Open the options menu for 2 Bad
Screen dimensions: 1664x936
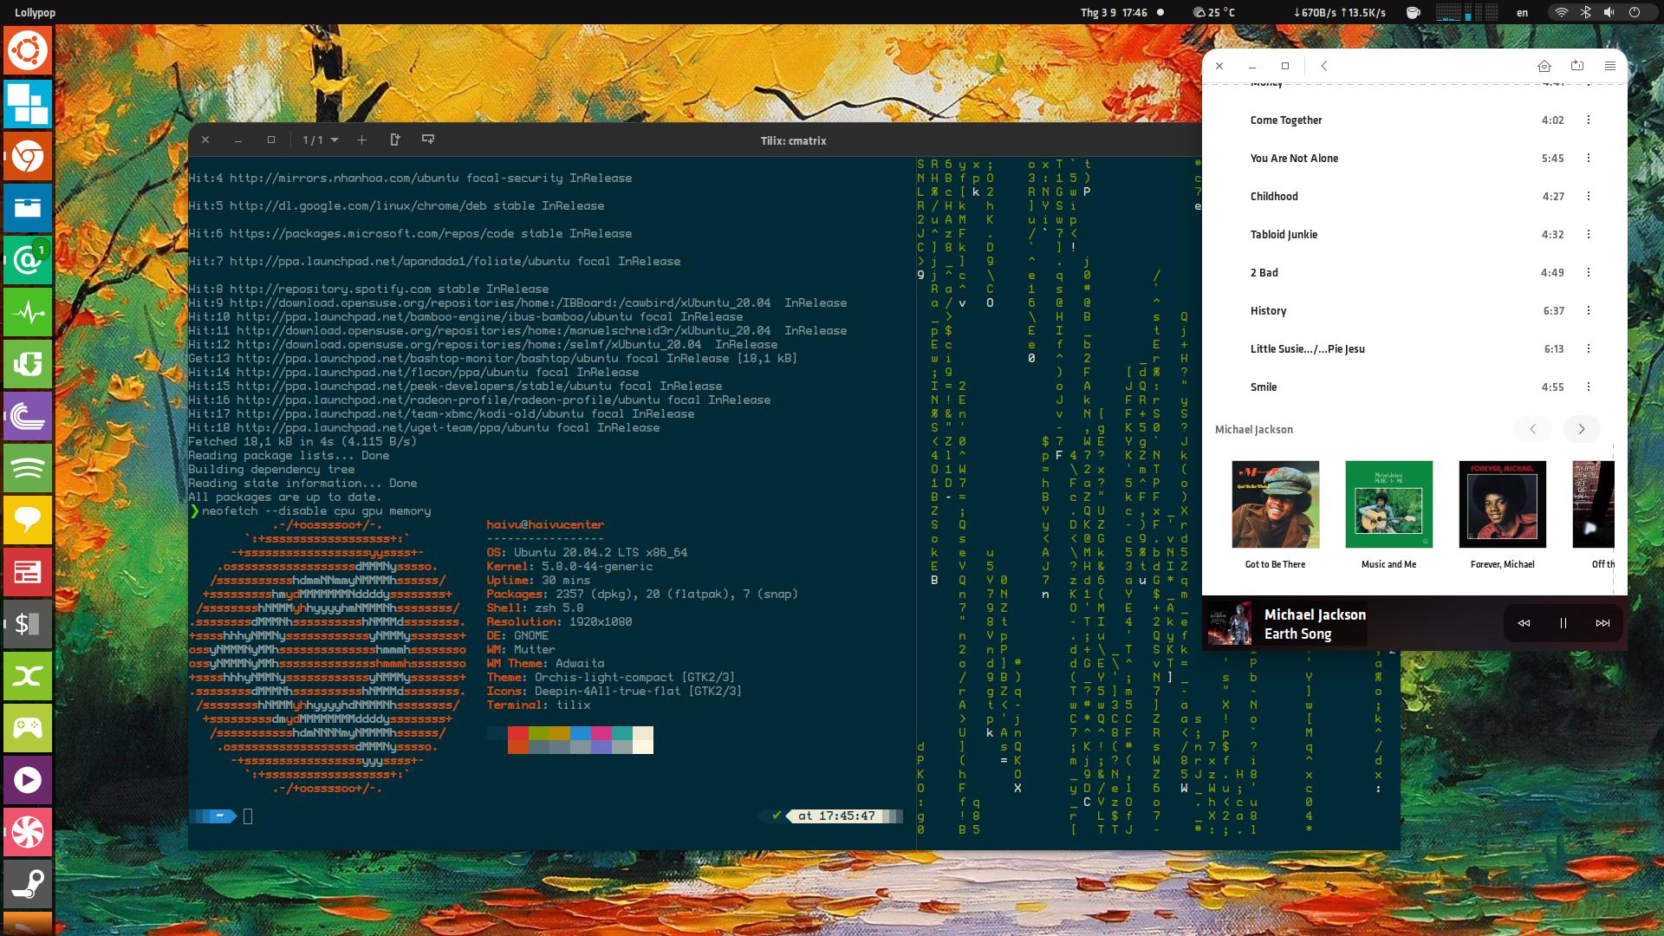click(1589, 273)
